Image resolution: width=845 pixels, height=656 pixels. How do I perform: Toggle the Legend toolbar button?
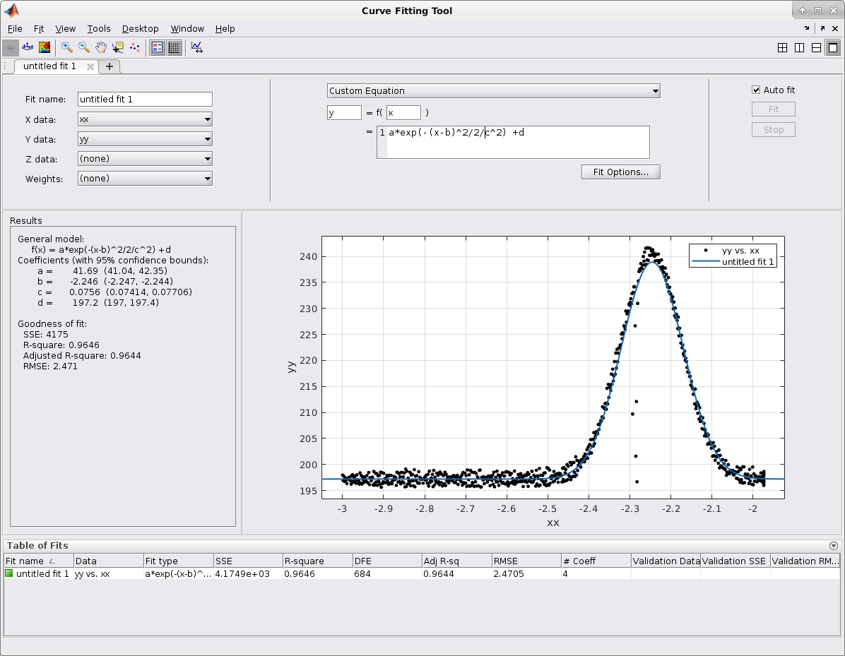pyautogui.click(x=157, y=47)
